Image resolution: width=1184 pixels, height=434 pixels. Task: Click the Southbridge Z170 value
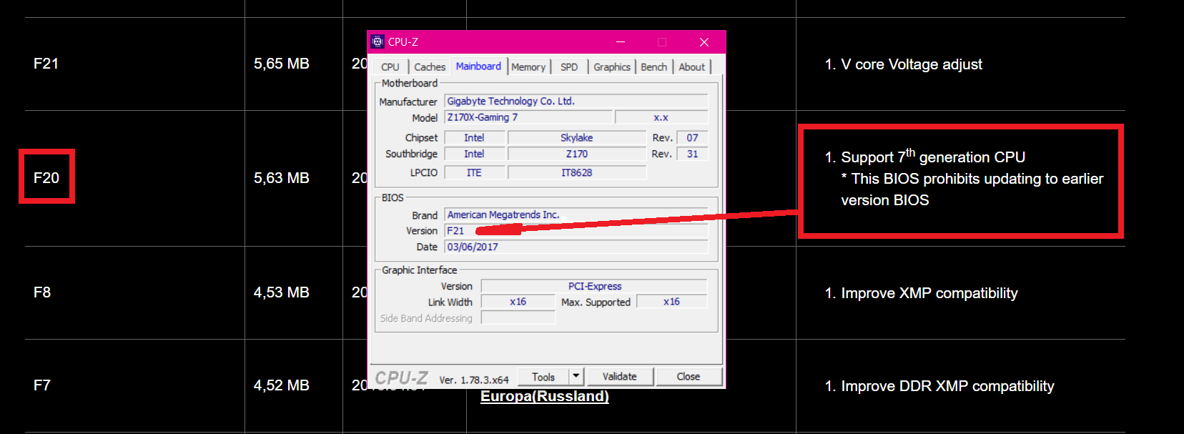pyautogui.click(x=577, y=154)
